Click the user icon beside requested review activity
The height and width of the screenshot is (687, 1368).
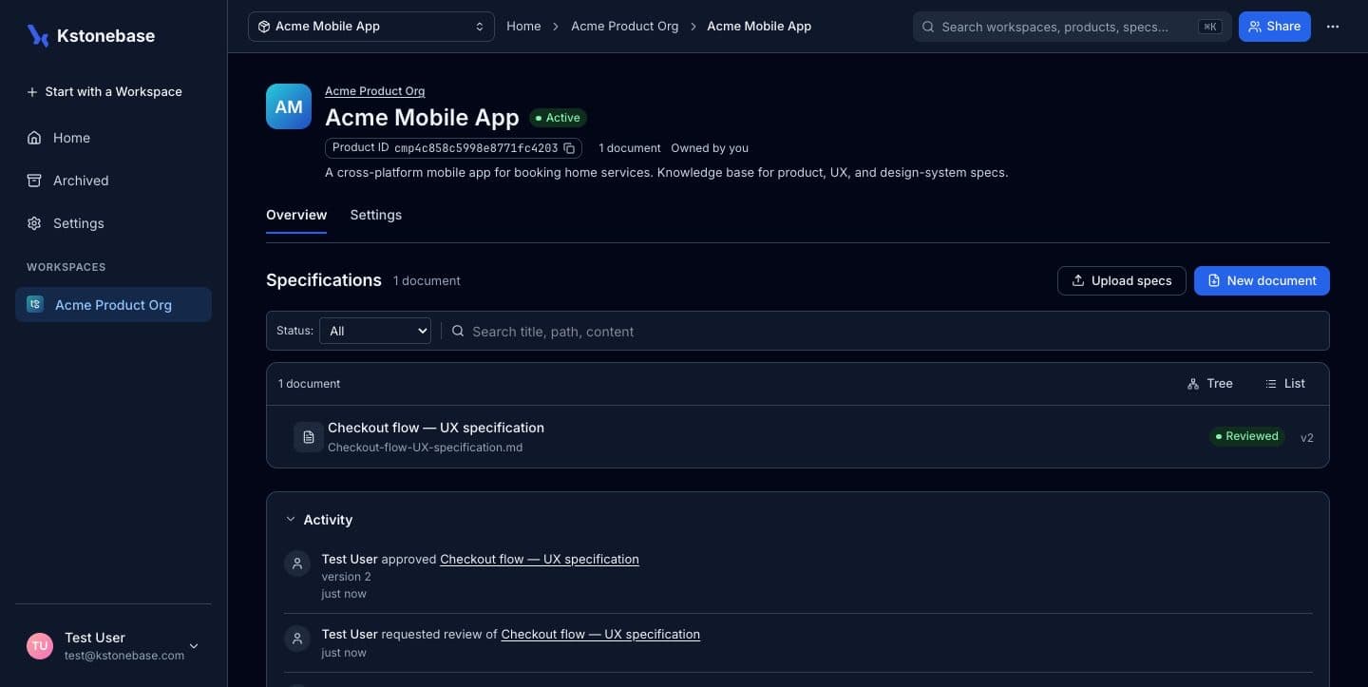point(297,638)
